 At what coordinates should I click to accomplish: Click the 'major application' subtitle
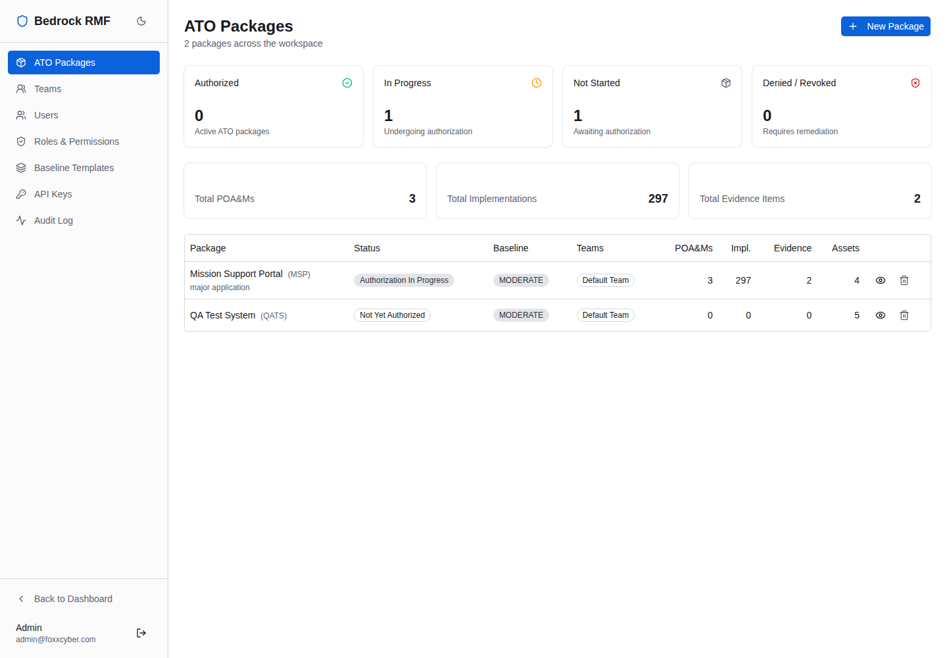click(x=220, y=288)
